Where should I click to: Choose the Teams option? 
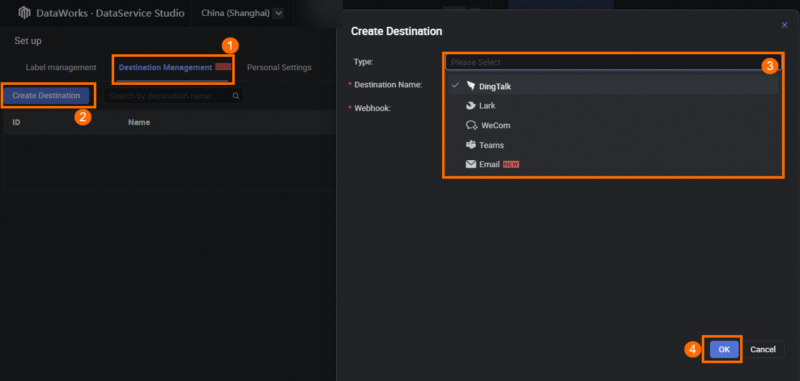point(613,145)
